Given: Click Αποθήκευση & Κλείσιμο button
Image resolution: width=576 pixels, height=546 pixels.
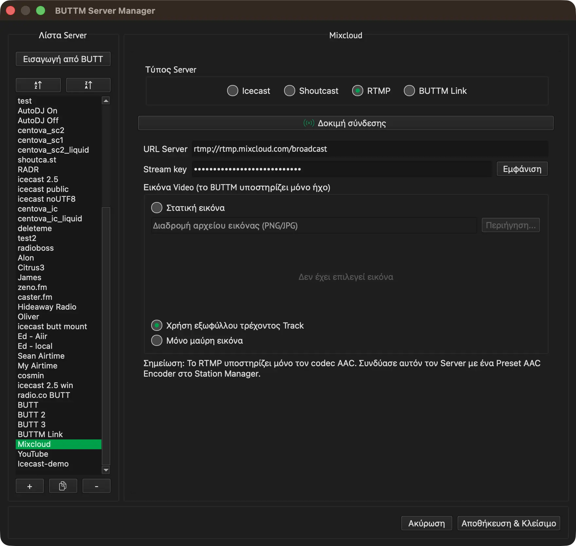Looking at the screenshot, I should 509,523.
